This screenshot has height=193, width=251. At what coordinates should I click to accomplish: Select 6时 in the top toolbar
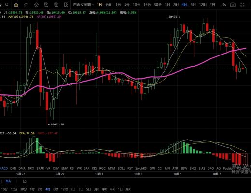point(193,5)
